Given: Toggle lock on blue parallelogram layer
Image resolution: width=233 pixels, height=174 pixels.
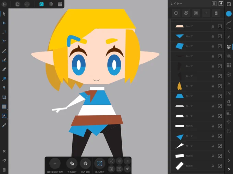Looking at the screenshot, I should point(213,46).
